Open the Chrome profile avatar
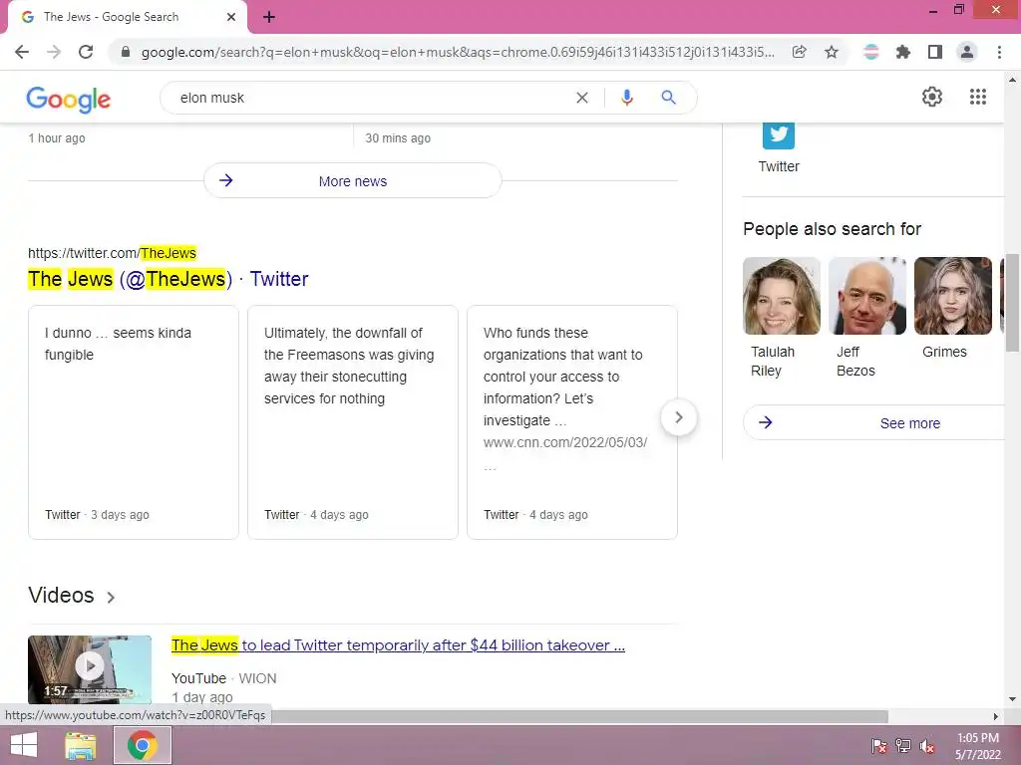 967,52
